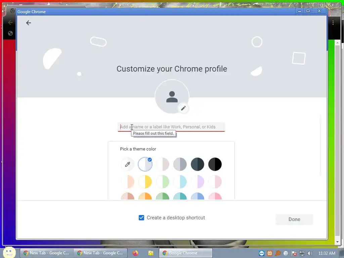Pick the pale pink theme color
Image resolution: width=344 pixels, height=258 pixels.
point(215,182)
